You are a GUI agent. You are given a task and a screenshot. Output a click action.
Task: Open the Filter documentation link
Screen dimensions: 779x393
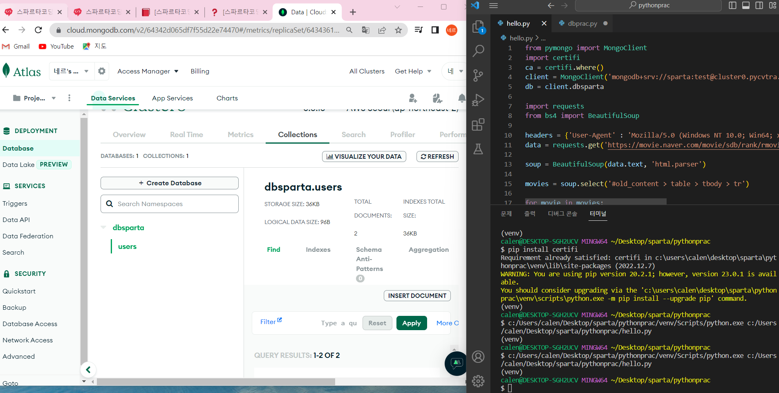point(271,322)
